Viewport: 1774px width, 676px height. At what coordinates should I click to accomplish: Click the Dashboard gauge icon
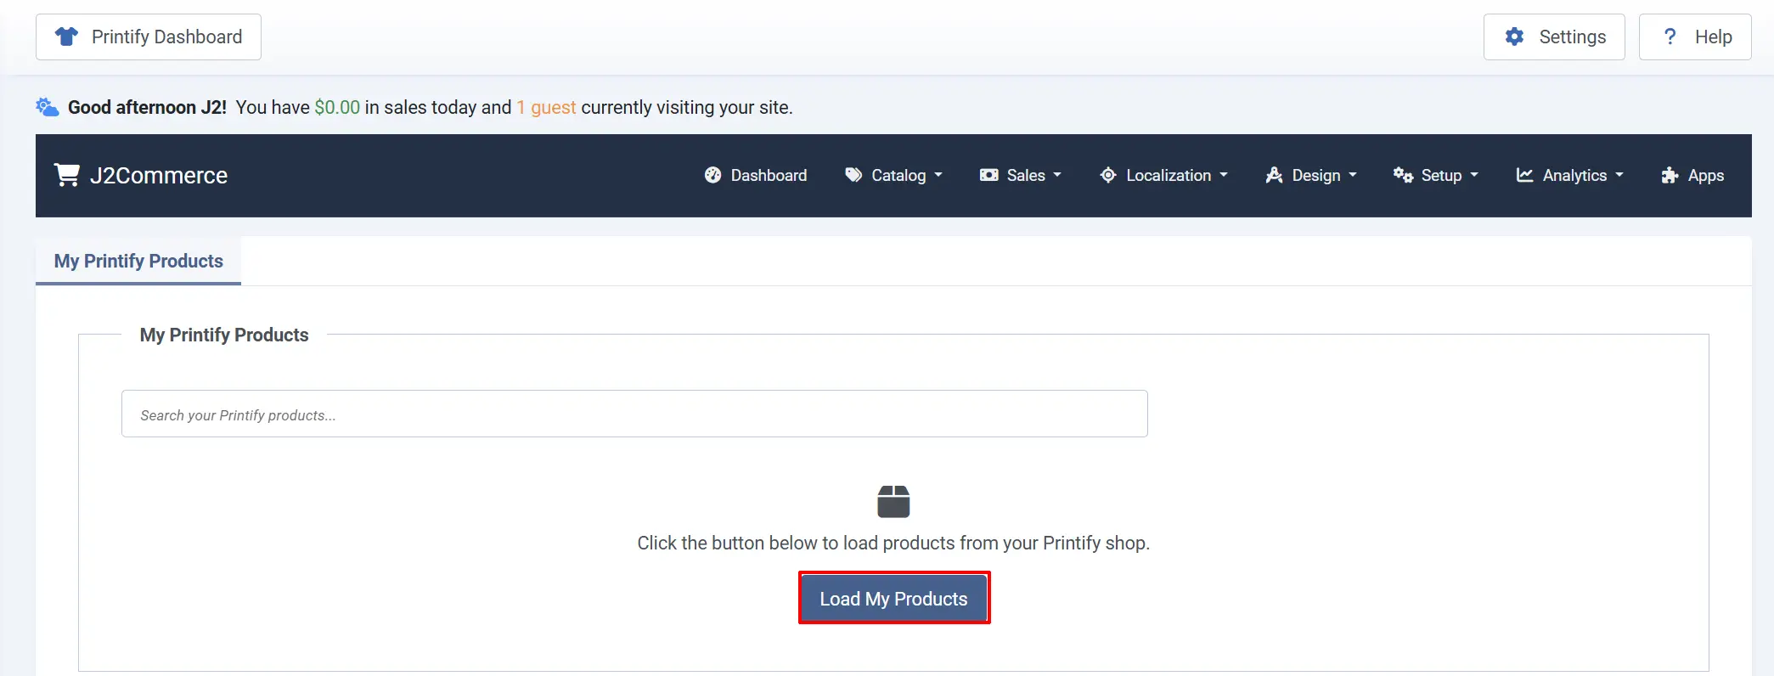712,175
